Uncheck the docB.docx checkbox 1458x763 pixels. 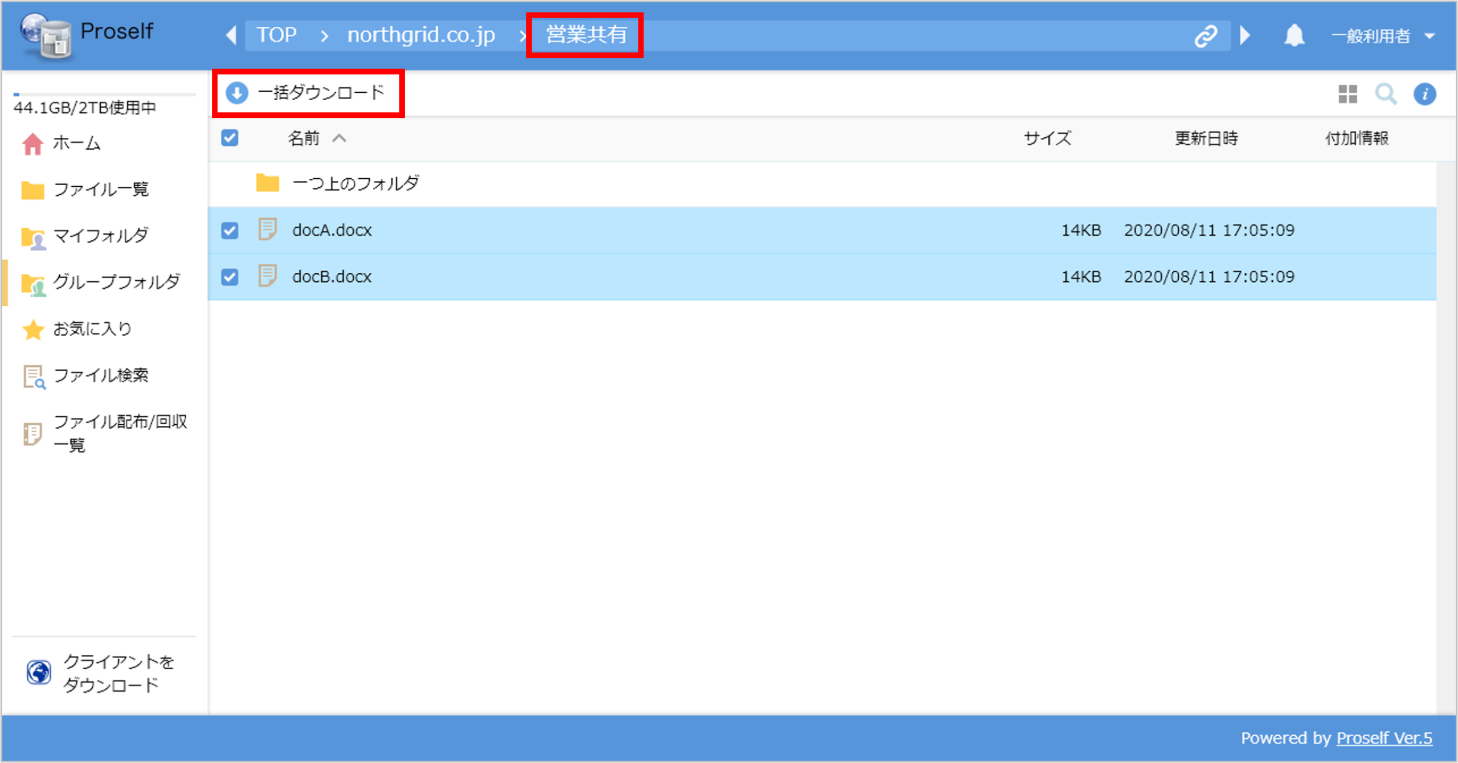pyautogui.click(x=230, y=276)
